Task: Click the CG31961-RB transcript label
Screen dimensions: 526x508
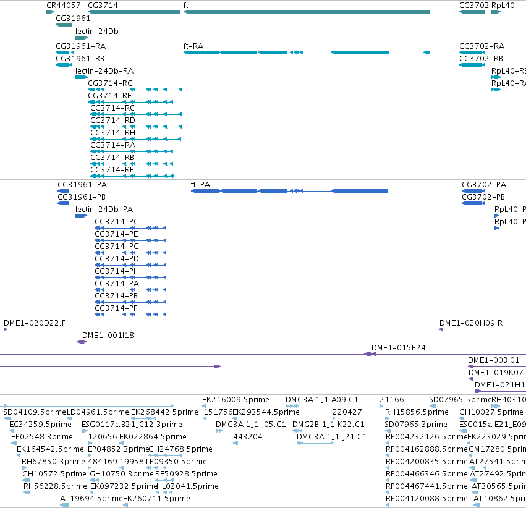Action: click(80, 58)
